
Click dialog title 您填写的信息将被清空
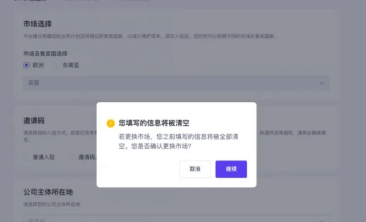click(154, 123)
